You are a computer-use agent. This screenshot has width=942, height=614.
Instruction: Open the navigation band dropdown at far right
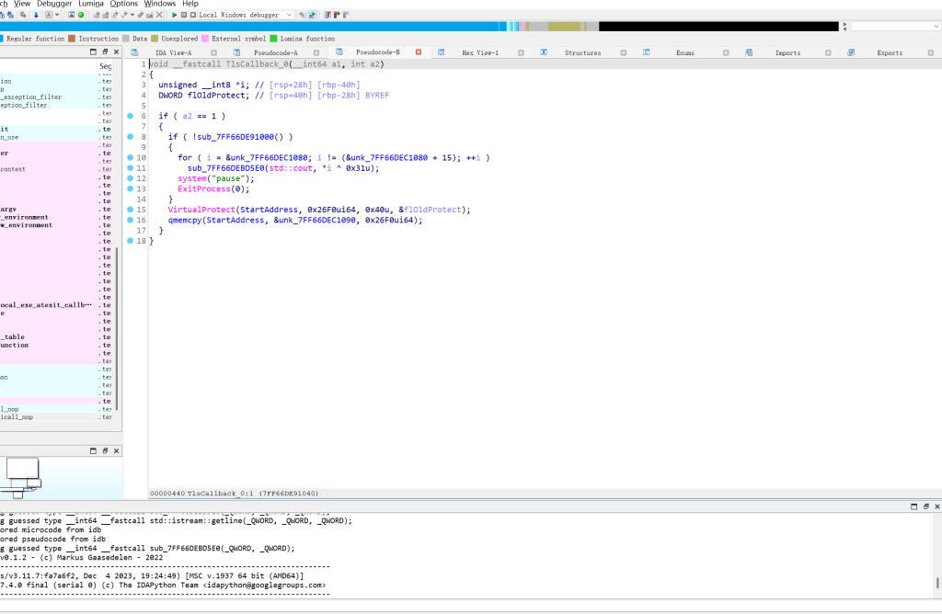pyautogui.click(x=936, y=27)
